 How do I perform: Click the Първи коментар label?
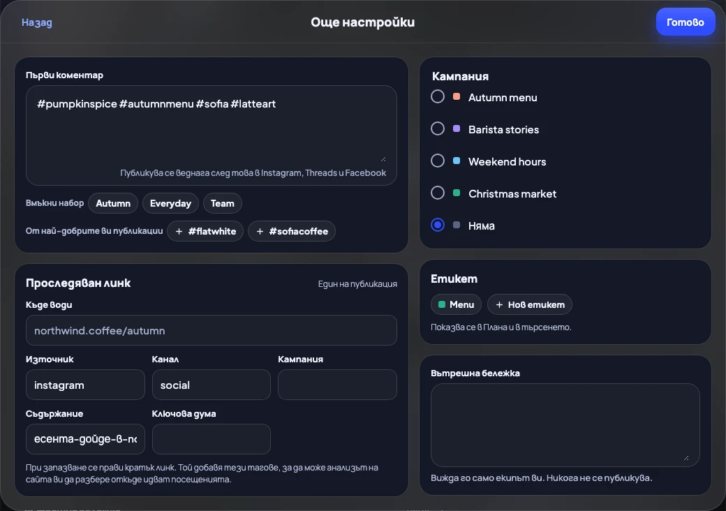64,75
